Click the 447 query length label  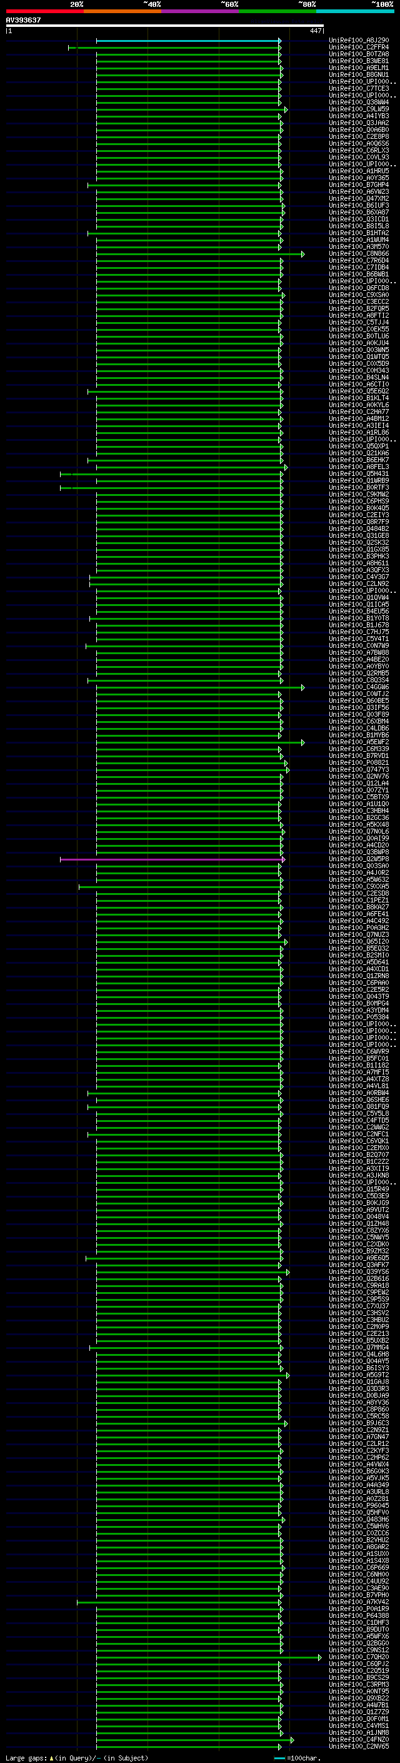[x=315, y=31]
